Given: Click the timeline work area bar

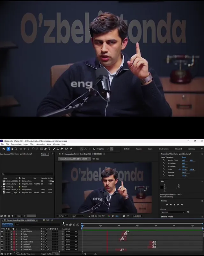Looking at the screenshot, I should [142, 228].
